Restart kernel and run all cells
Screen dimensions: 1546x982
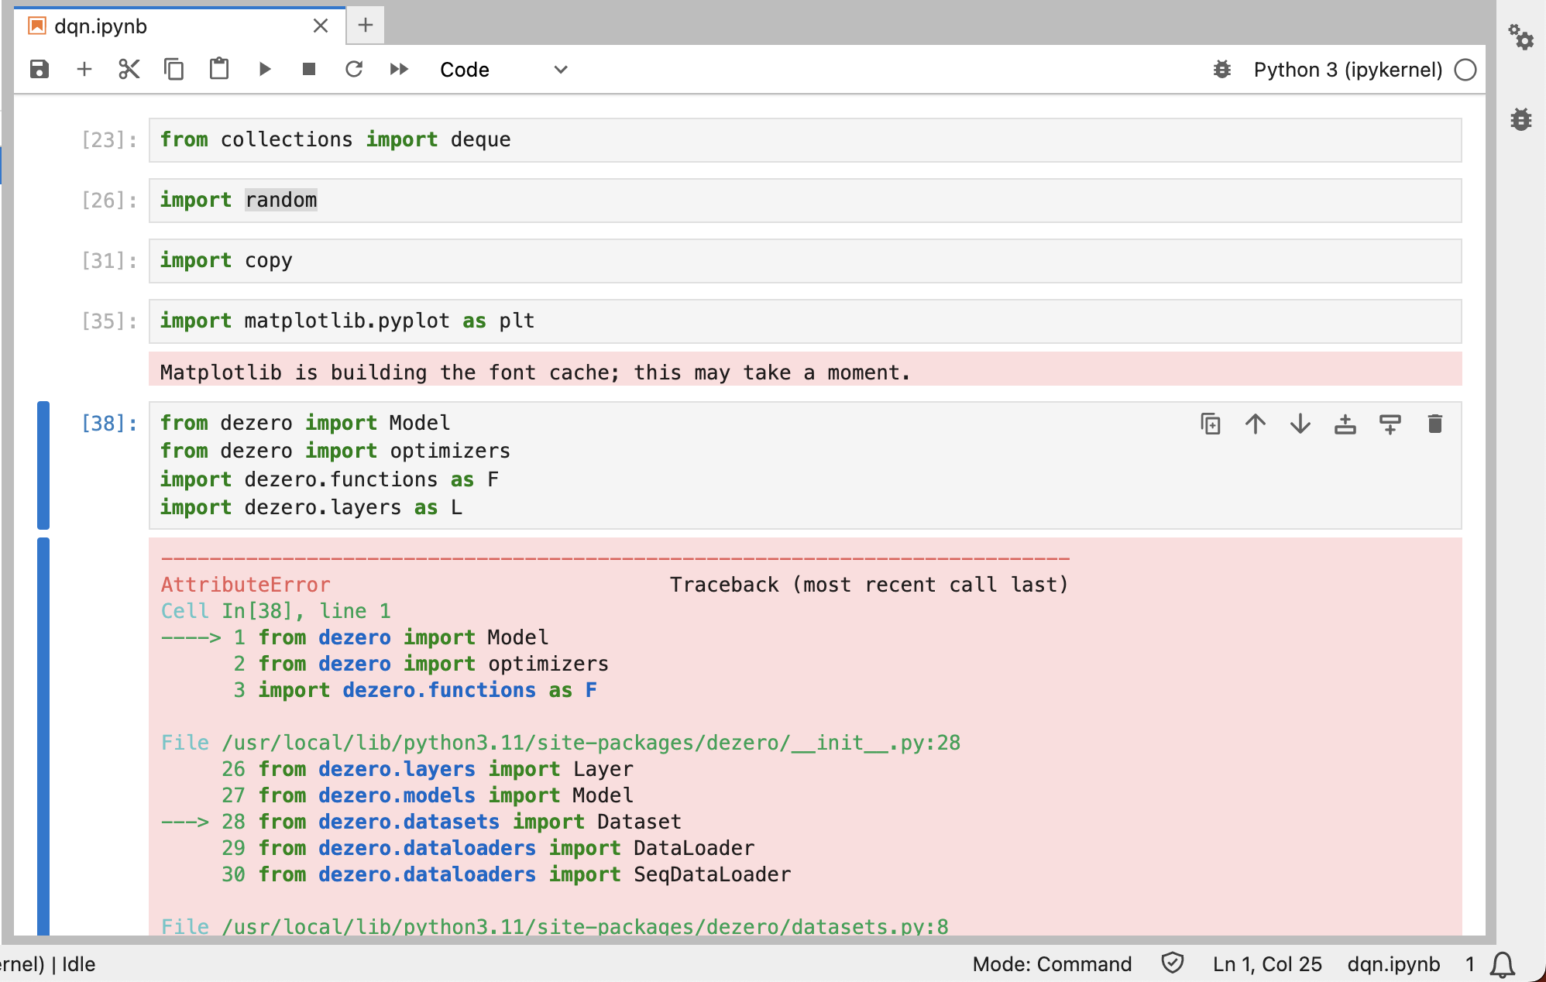(399, 70)
